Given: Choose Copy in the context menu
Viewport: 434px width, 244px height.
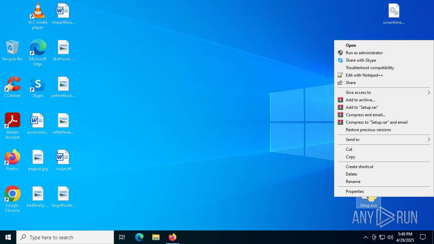Looking at the screenshot, I should 384,157.
